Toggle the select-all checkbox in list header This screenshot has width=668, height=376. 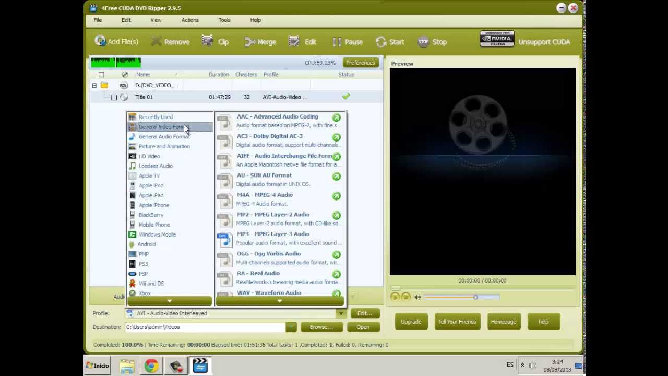(x=101, y=75)
